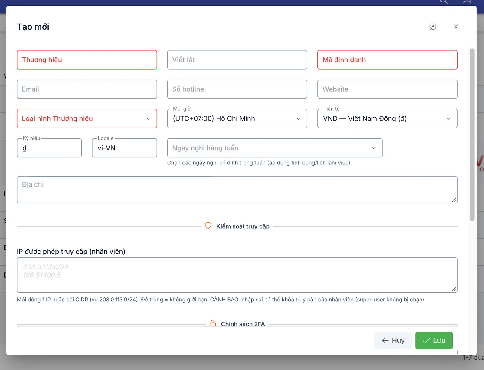
Task: Focus the Số hotline field
Action: [237, 89]
